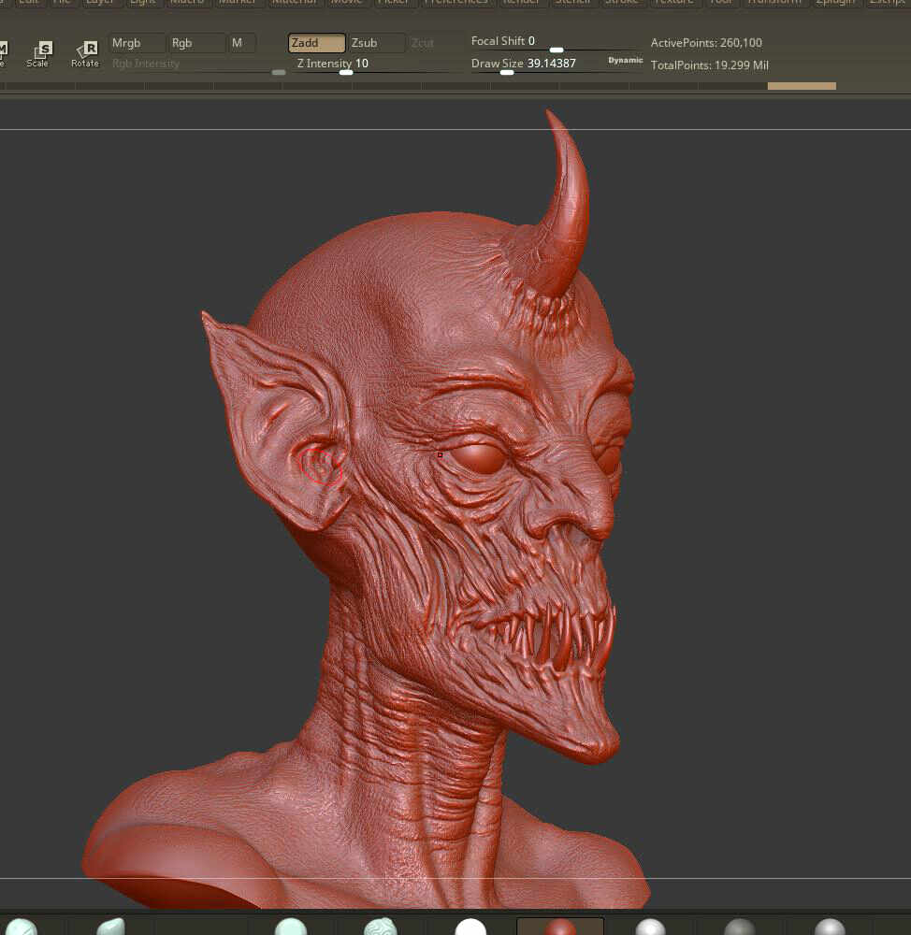This screenshot has width=911, height=935.
Task: Toggle Zadd sculpting mode off
Action: [315, 43]
